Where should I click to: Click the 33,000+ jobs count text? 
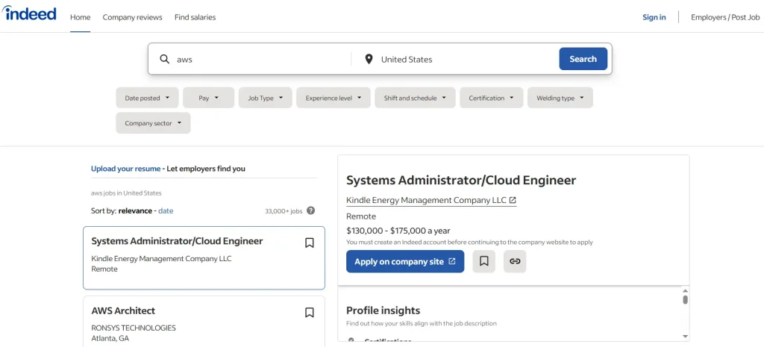(x=284, y=211)
